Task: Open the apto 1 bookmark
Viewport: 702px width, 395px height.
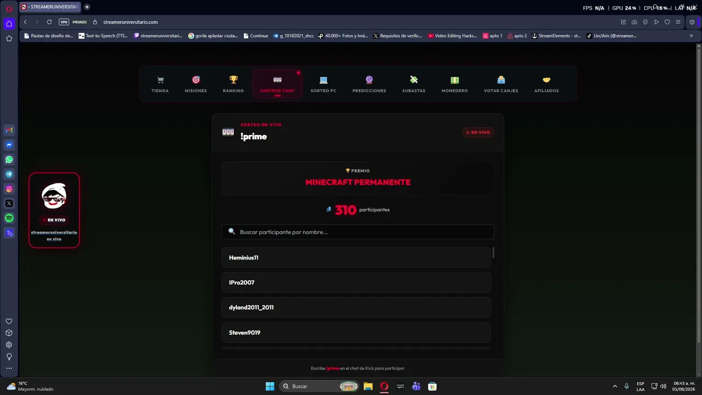Action: pos(492,36)
